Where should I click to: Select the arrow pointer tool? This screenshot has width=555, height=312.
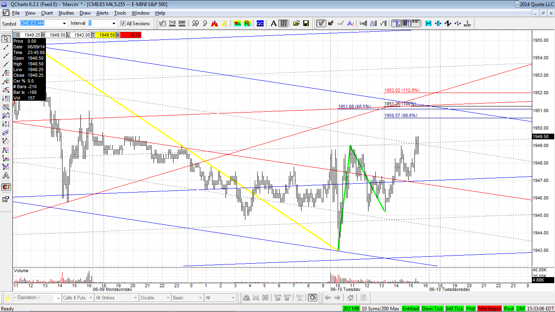click(6, 39)
